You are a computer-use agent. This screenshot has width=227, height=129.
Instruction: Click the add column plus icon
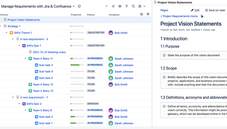click(x=142, y=14)
